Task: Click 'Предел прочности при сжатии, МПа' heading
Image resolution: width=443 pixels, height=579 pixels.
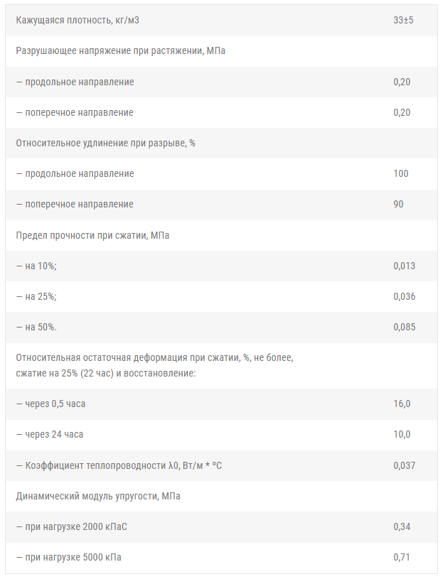Action: tap(92, 235)
